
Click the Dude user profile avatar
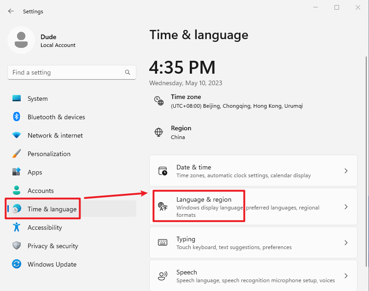(21, 40)
